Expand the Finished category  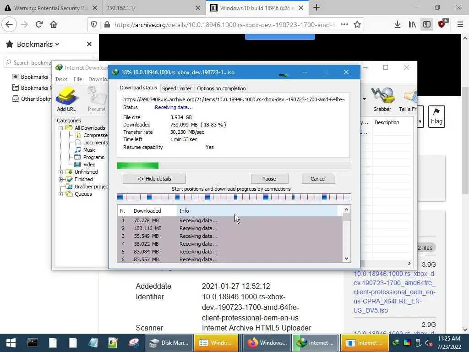[61, 179]
